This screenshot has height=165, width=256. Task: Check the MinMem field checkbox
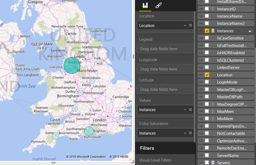point(207,119)
